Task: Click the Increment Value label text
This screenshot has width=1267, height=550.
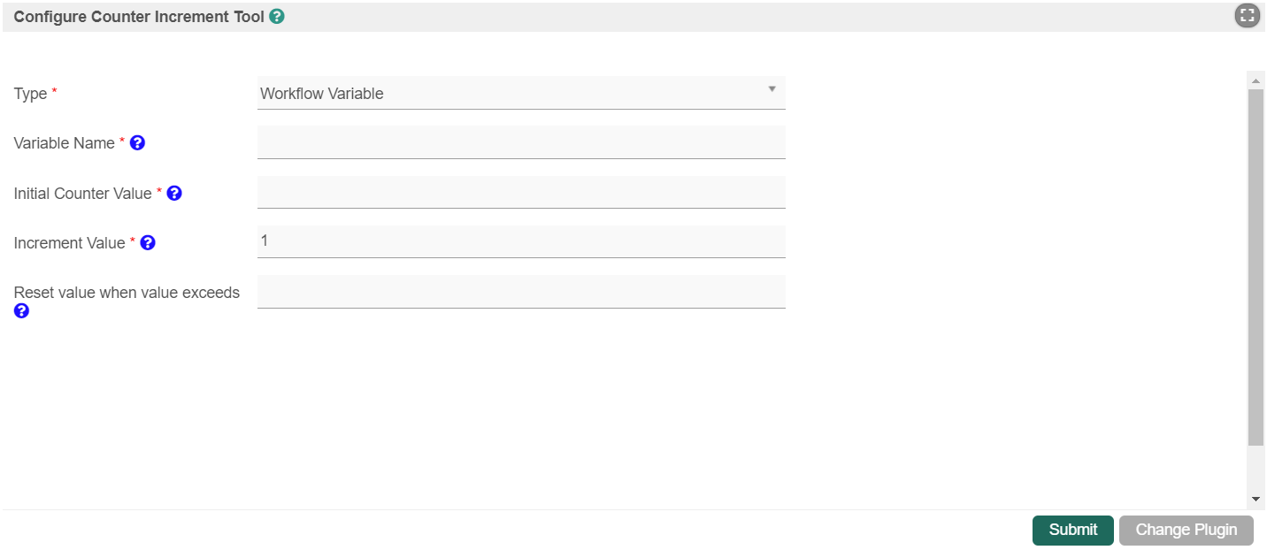Action: pos(69,243)
